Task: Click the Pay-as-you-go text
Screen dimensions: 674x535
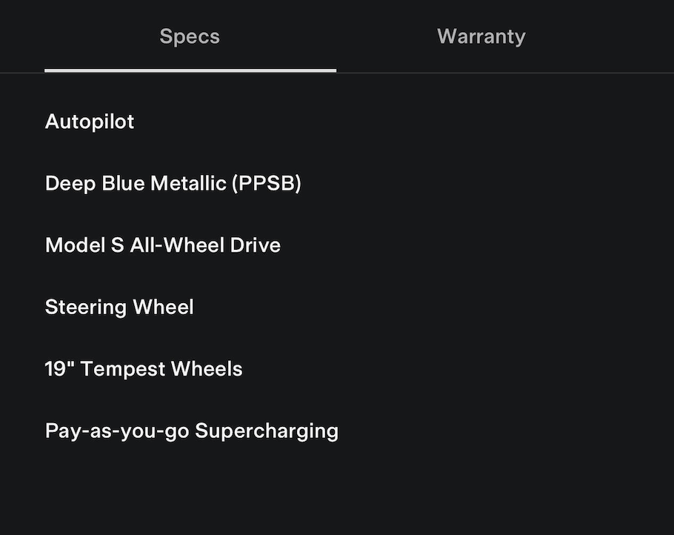Action: point(116,431)
